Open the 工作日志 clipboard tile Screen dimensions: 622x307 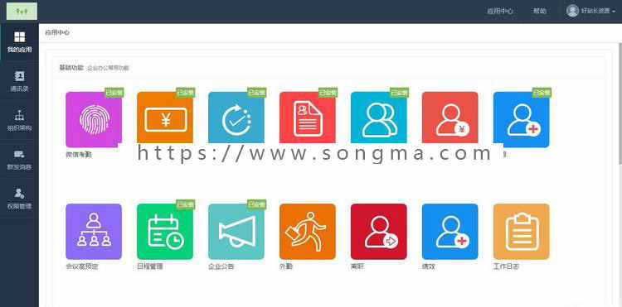point(522,232)
